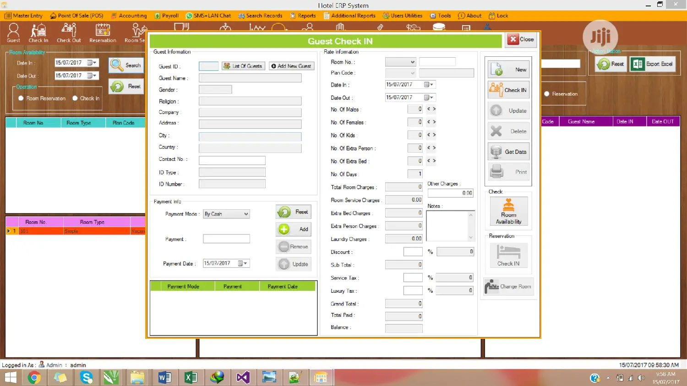Click the Check IN action button
Image resolution: width=687 pixels, height=386 pixels.
509,90
